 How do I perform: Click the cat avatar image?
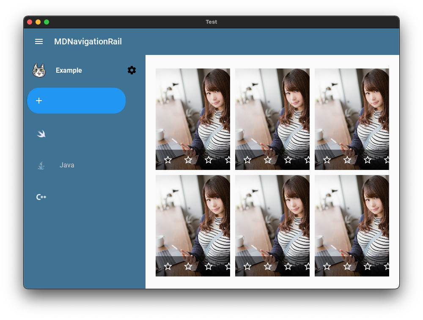39,70
